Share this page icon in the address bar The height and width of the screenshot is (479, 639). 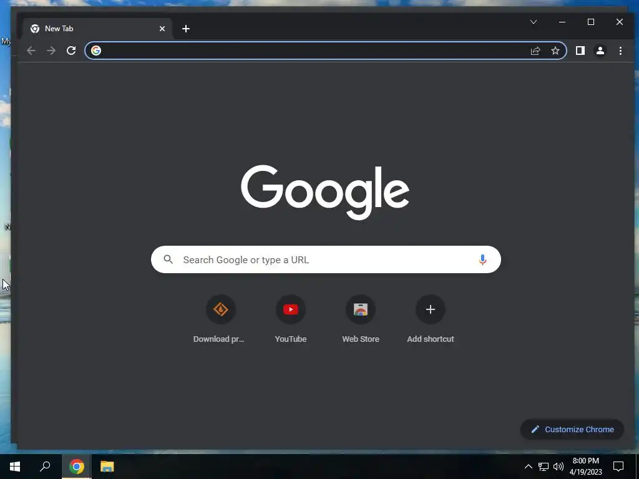pos(535,51)
